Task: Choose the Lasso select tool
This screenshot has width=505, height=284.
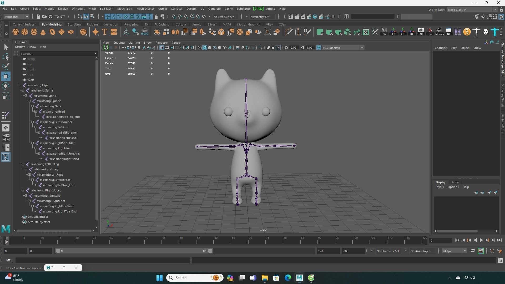Action: click(6, 57)
